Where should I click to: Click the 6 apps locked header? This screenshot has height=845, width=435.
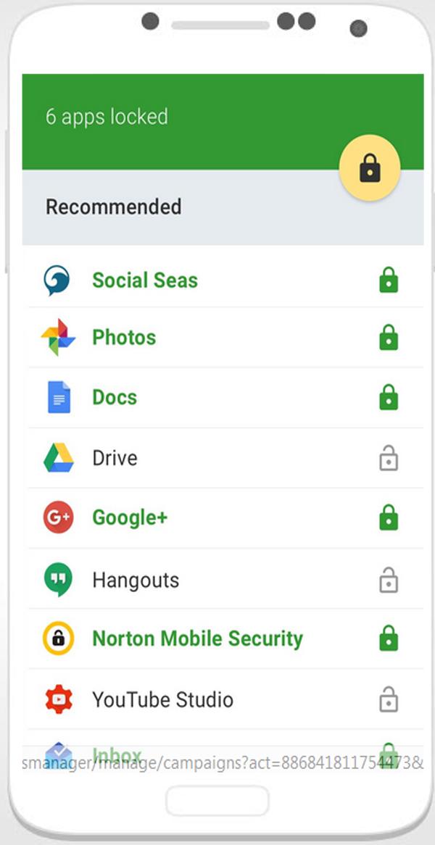coord(107,117)
